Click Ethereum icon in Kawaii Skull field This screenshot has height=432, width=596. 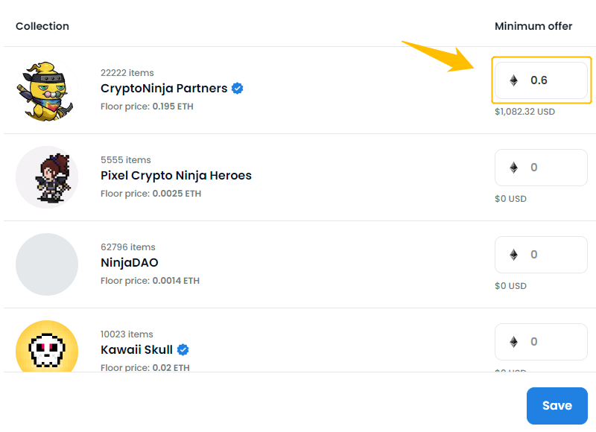tap(513, 342)
